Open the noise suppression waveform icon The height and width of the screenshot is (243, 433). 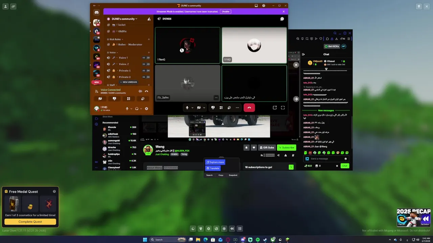pyautogui.click(x=140, y=91)
